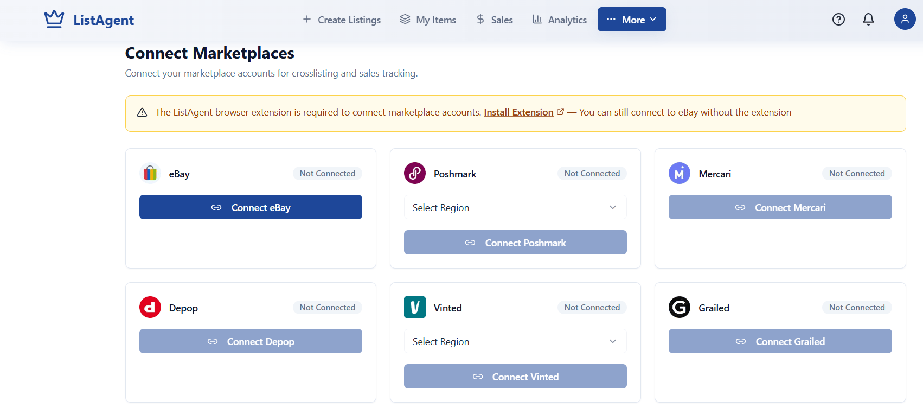Click the crosslisting and sales tracking subtitle

(271, 73)
